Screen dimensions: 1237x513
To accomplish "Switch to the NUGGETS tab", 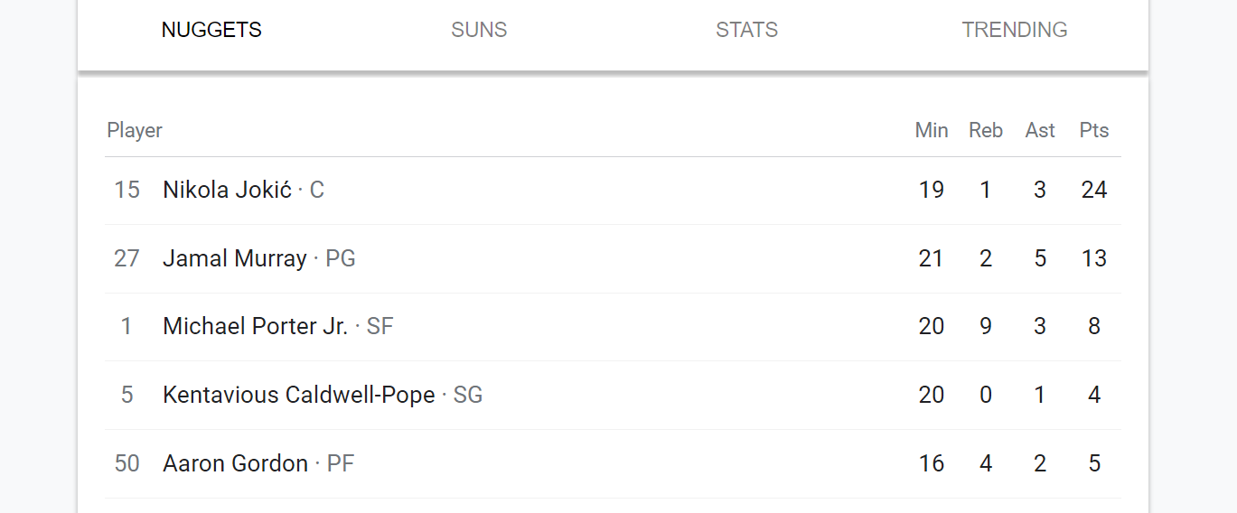I will click(211, 30).
